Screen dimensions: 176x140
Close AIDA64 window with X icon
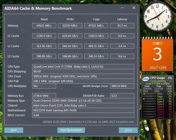[x=134, y=8]
